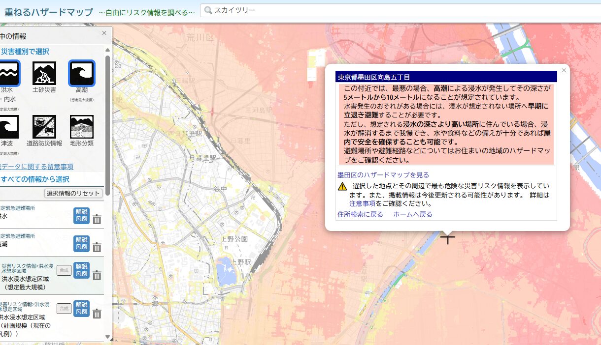Select the 洪水・内水 flood hazard icon
Viewport: 601px width, 345px height.
coord(8,73)
